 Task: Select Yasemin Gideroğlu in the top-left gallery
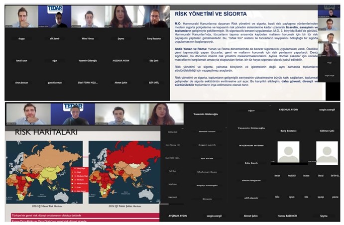pos(88,61)
